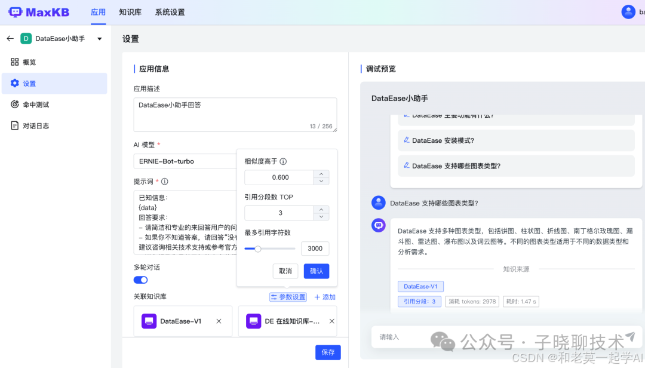Click the DataEase小助手 green app icon

26,39
